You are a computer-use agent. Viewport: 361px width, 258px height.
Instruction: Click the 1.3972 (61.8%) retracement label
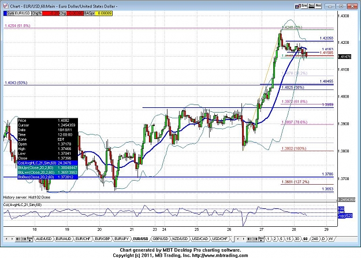294,102
